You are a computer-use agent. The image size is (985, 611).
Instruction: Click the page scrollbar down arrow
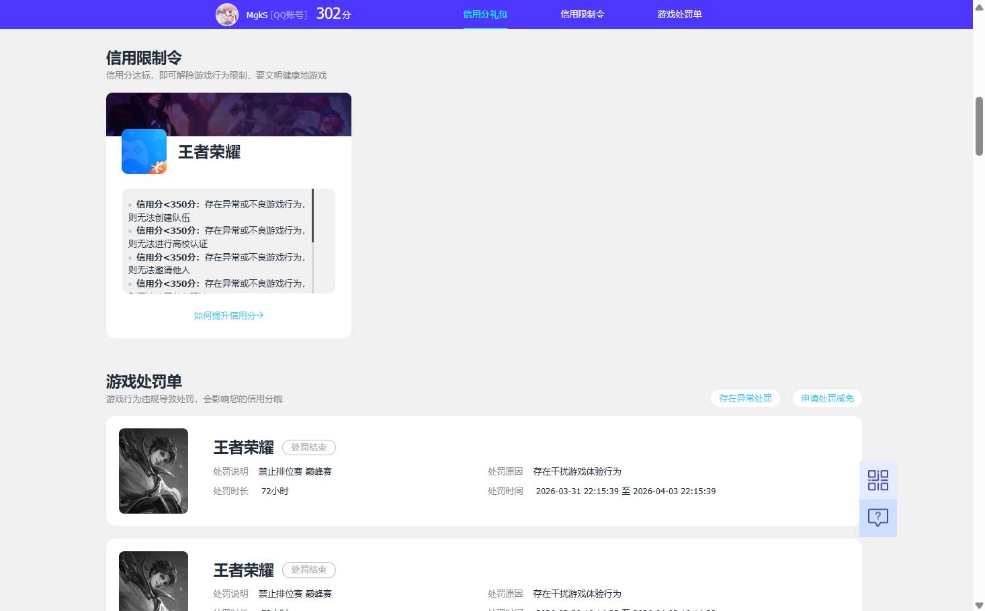[979, 606]
